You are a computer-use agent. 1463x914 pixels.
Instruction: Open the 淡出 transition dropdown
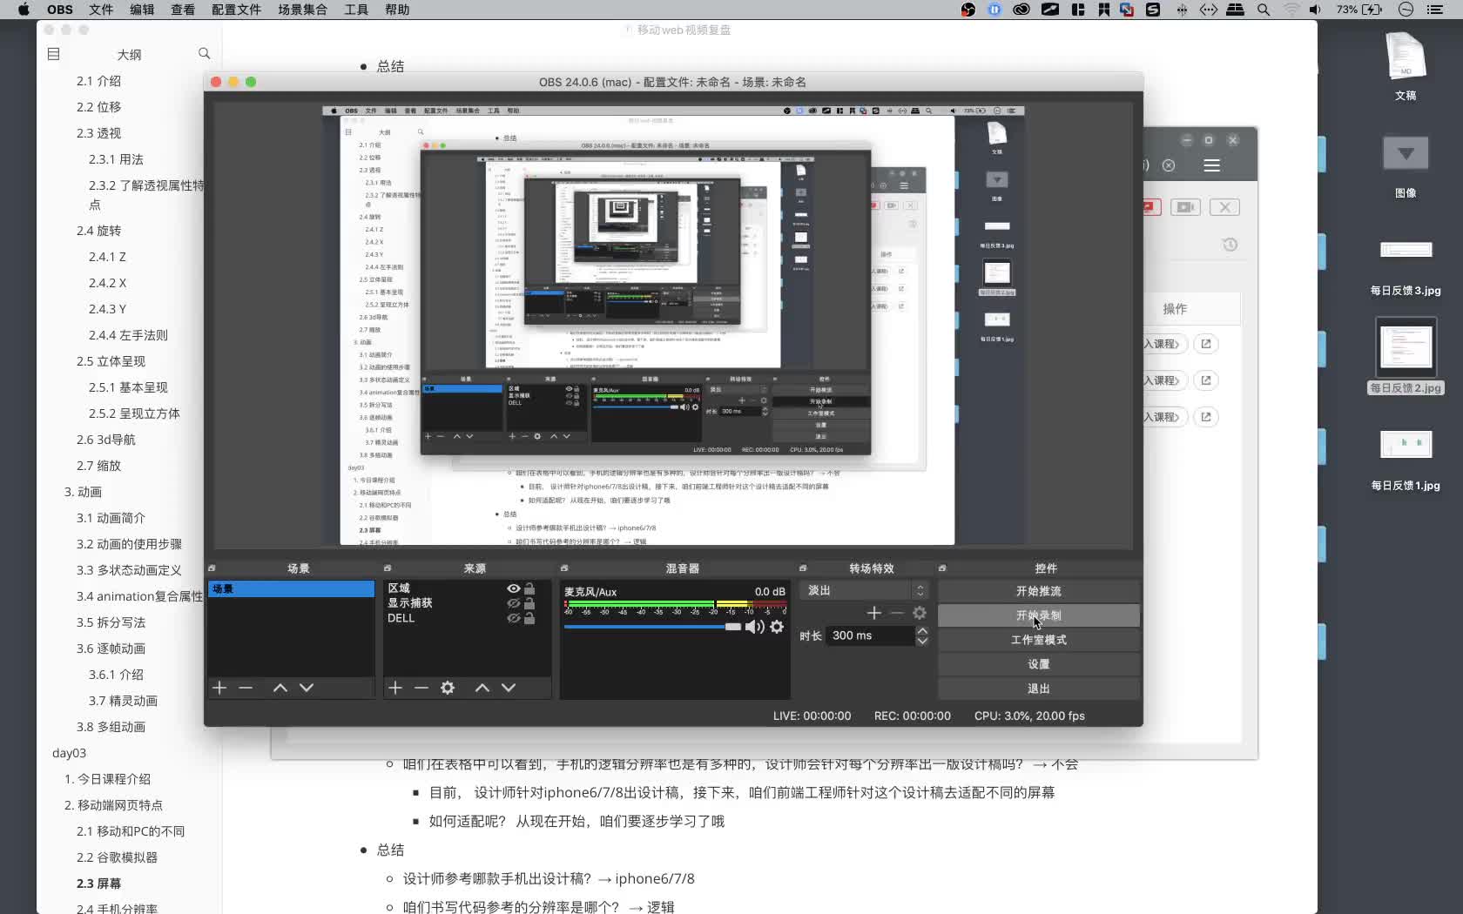(865, 590)
